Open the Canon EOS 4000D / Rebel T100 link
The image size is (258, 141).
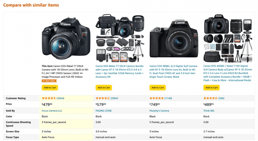[228, 73]
